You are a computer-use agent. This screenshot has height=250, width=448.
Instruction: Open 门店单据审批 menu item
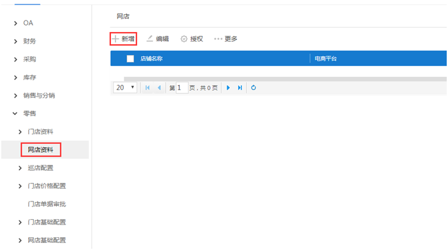(x=47, y=204)
